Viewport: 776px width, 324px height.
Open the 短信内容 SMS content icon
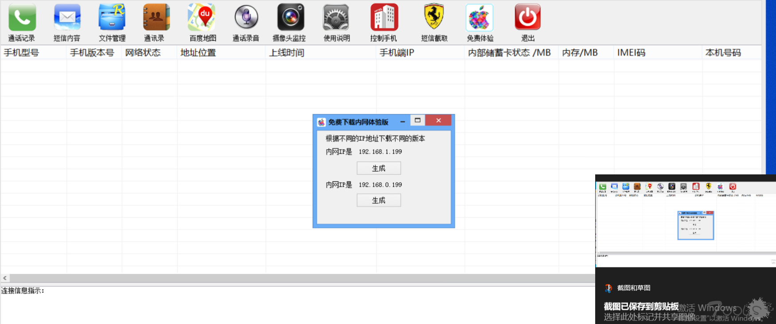tap(67, 18)
